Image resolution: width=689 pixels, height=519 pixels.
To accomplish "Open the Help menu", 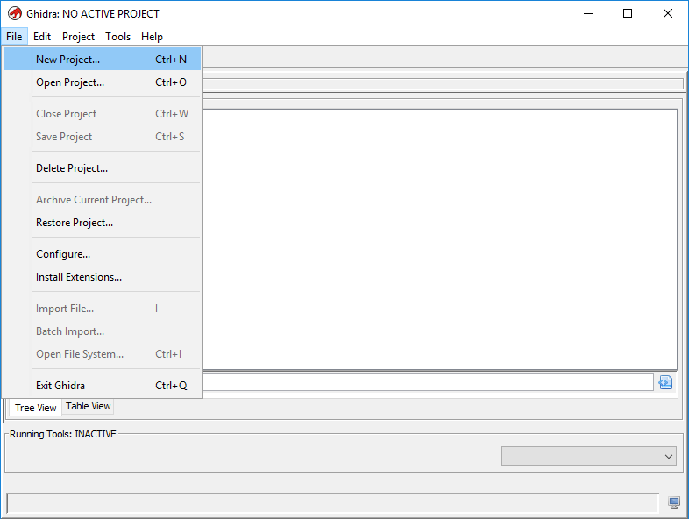I will click(x=152, y=37).
